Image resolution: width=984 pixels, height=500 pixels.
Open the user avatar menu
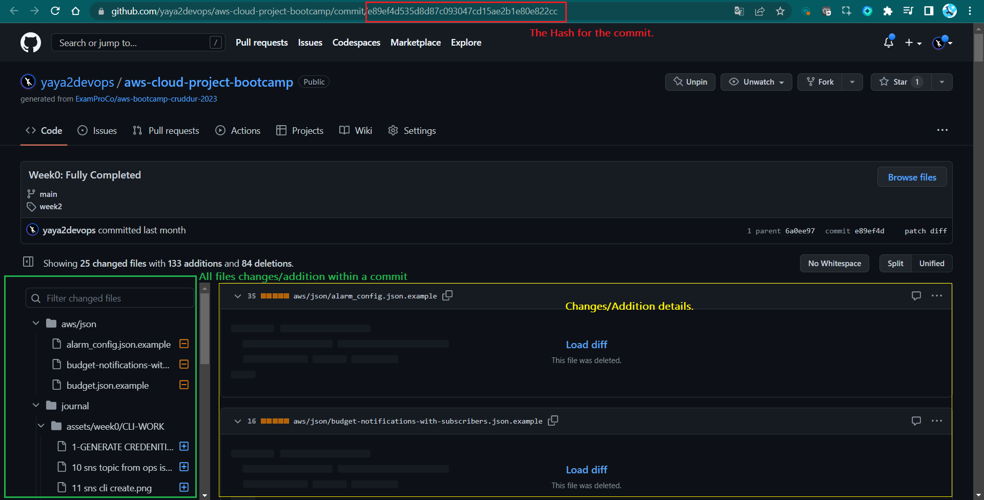pyautogui.click(x=942, y=43)
